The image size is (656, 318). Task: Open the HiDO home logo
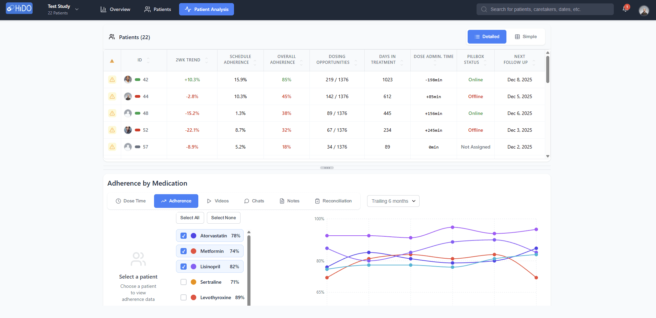19,8
